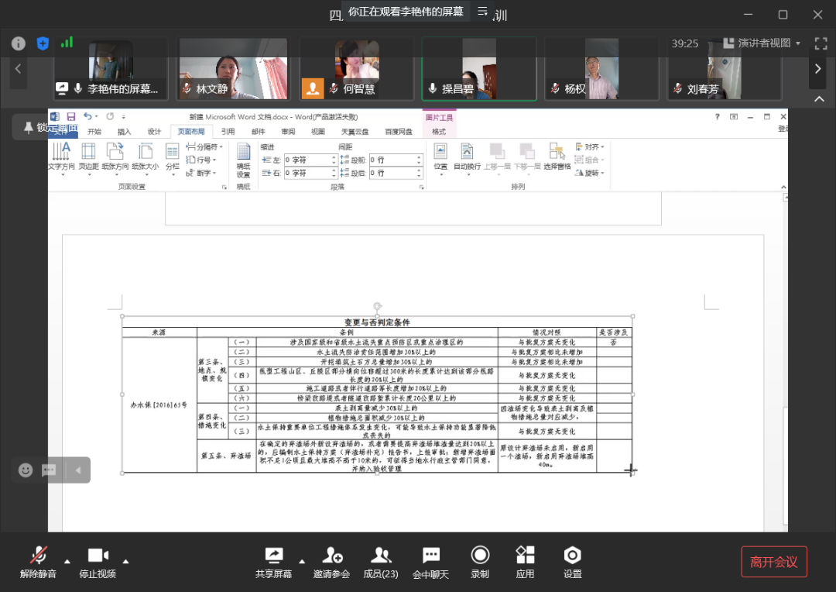
Task: Open the apps panel
Action: [525, 562]
